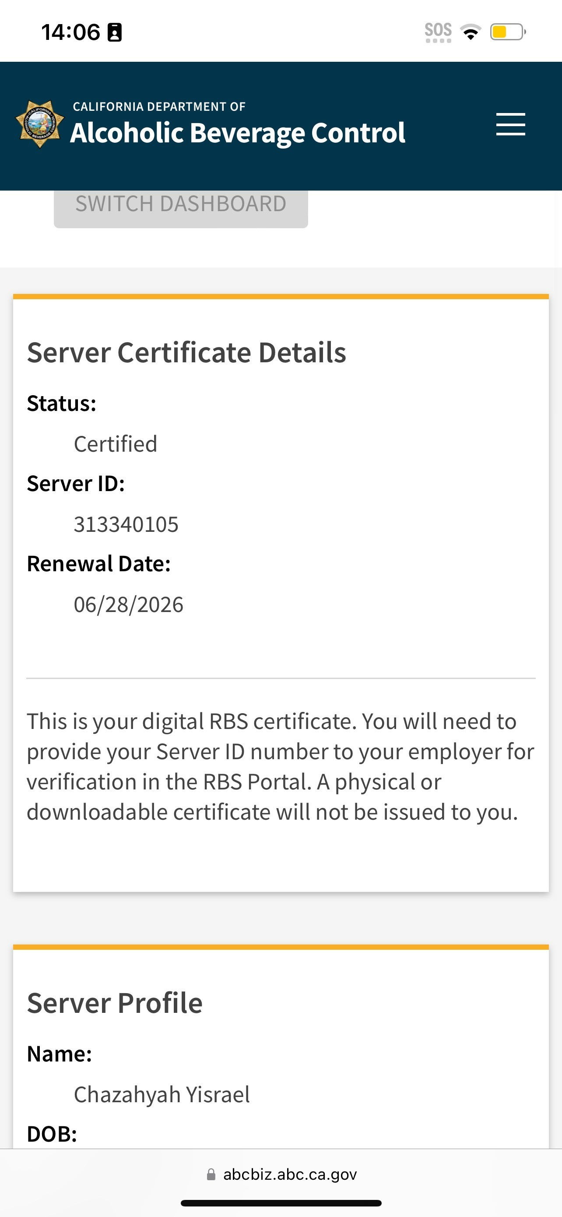Click the renewal date 06/28/2026

click(128, 605)
